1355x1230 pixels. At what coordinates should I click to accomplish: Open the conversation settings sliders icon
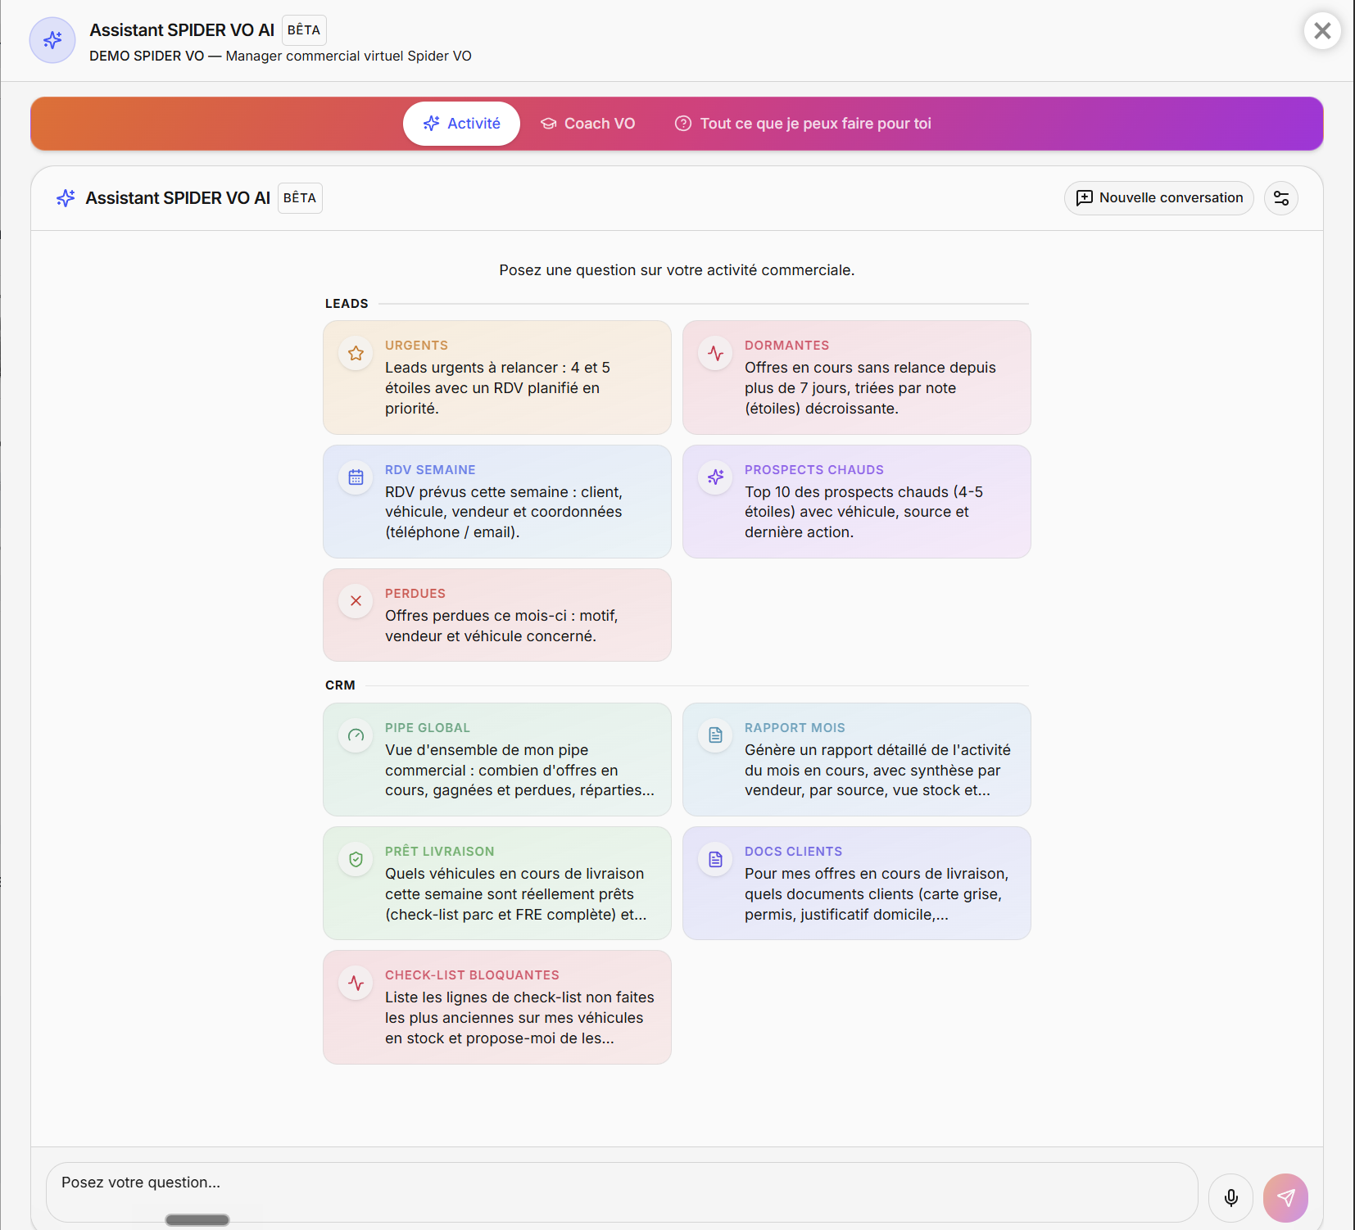1281,198
